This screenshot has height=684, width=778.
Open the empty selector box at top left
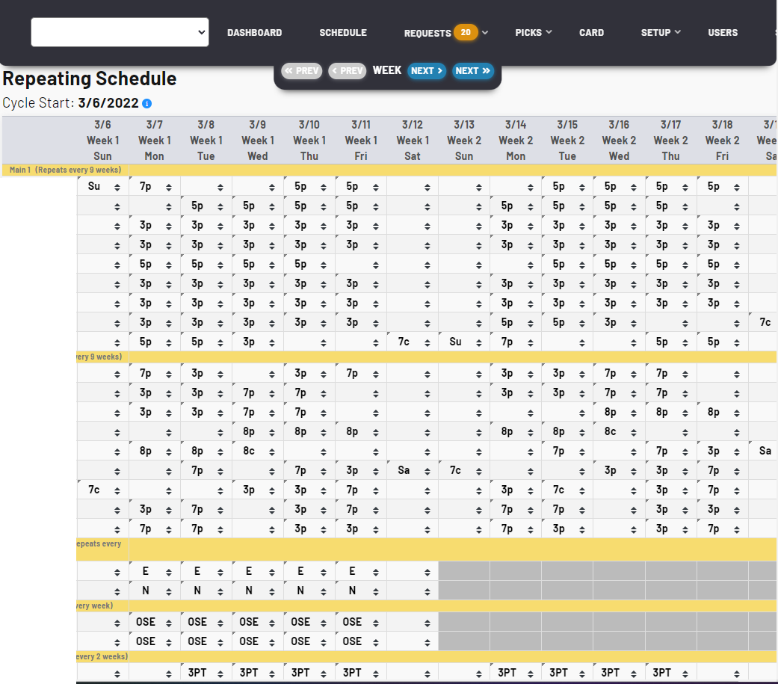pos(120,32)
